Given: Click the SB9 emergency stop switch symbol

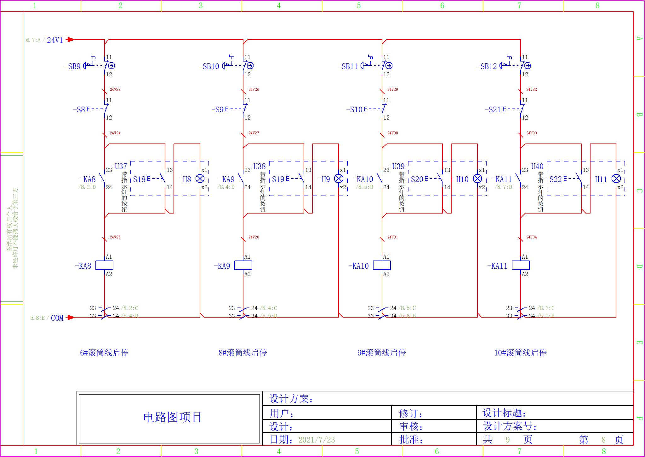Looking at the screenshot, I should click(106, 66).
